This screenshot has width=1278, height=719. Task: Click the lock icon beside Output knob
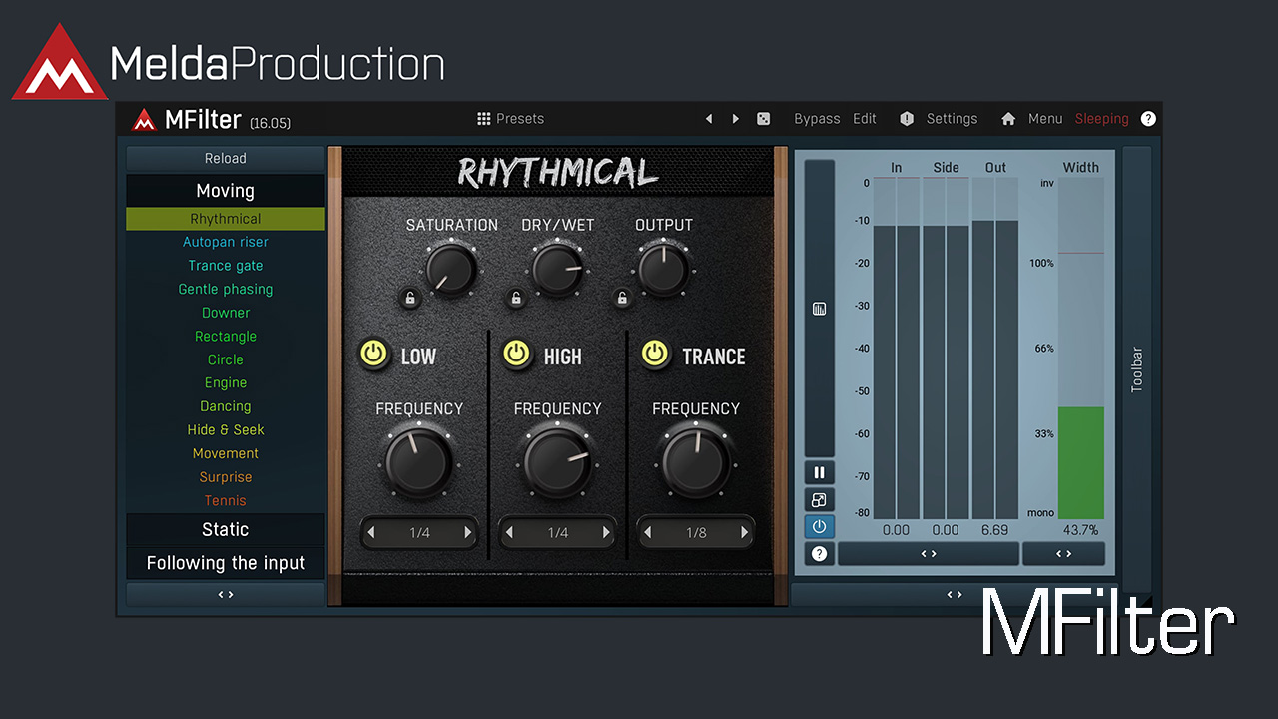[622, 298]
